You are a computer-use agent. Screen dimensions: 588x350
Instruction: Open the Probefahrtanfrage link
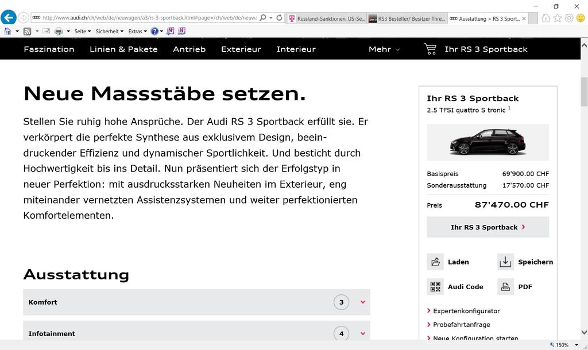click(x=461, y=325)
